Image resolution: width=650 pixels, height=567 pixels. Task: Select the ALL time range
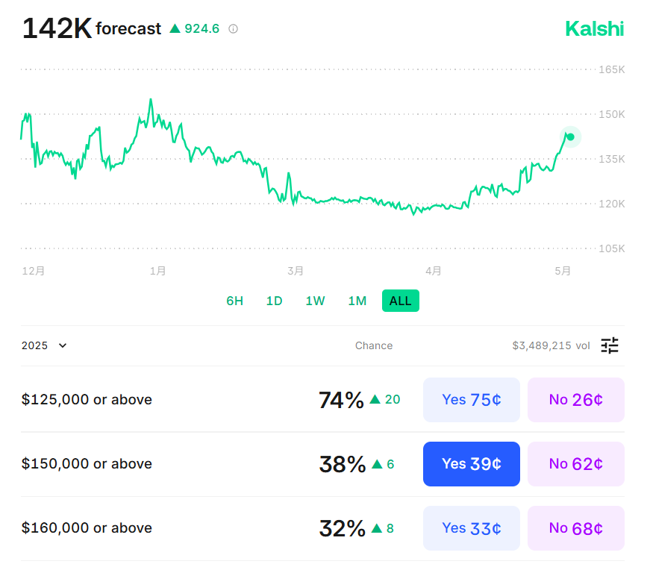point(400,301)
